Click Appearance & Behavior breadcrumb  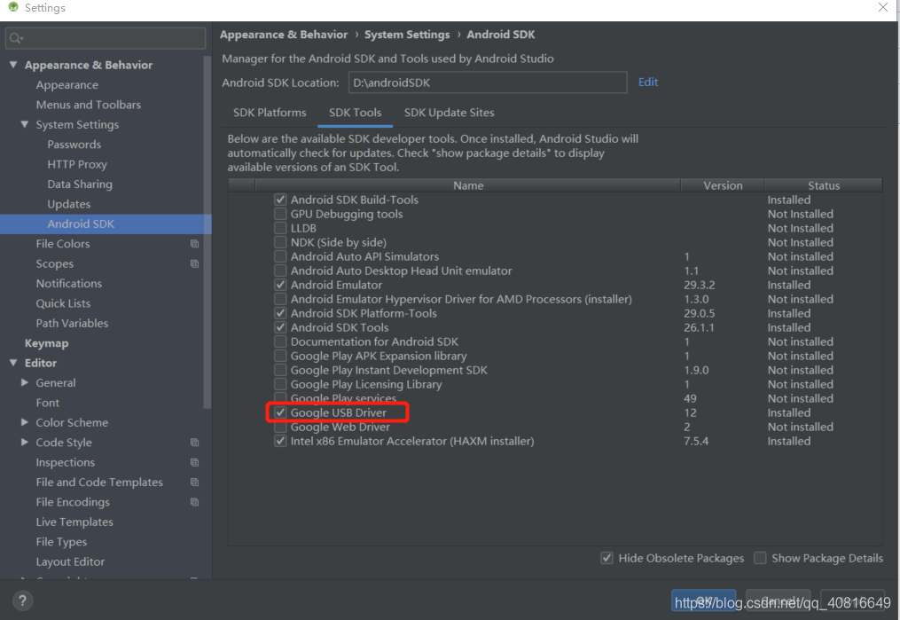pyautogui.click(x=284, y=35)
